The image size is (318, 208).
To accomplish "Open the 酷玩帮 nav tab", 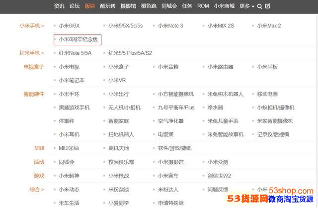I will (108, 6).
